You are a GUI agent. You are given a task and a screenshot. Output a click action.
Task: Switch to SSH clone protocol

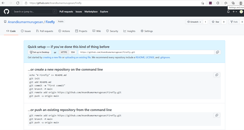coord(73,52)
